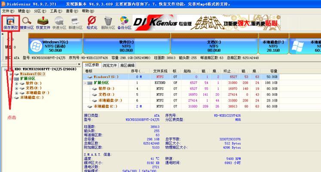Sort by the 文件系统 column header
321x172 pixels.
point(160,71)
